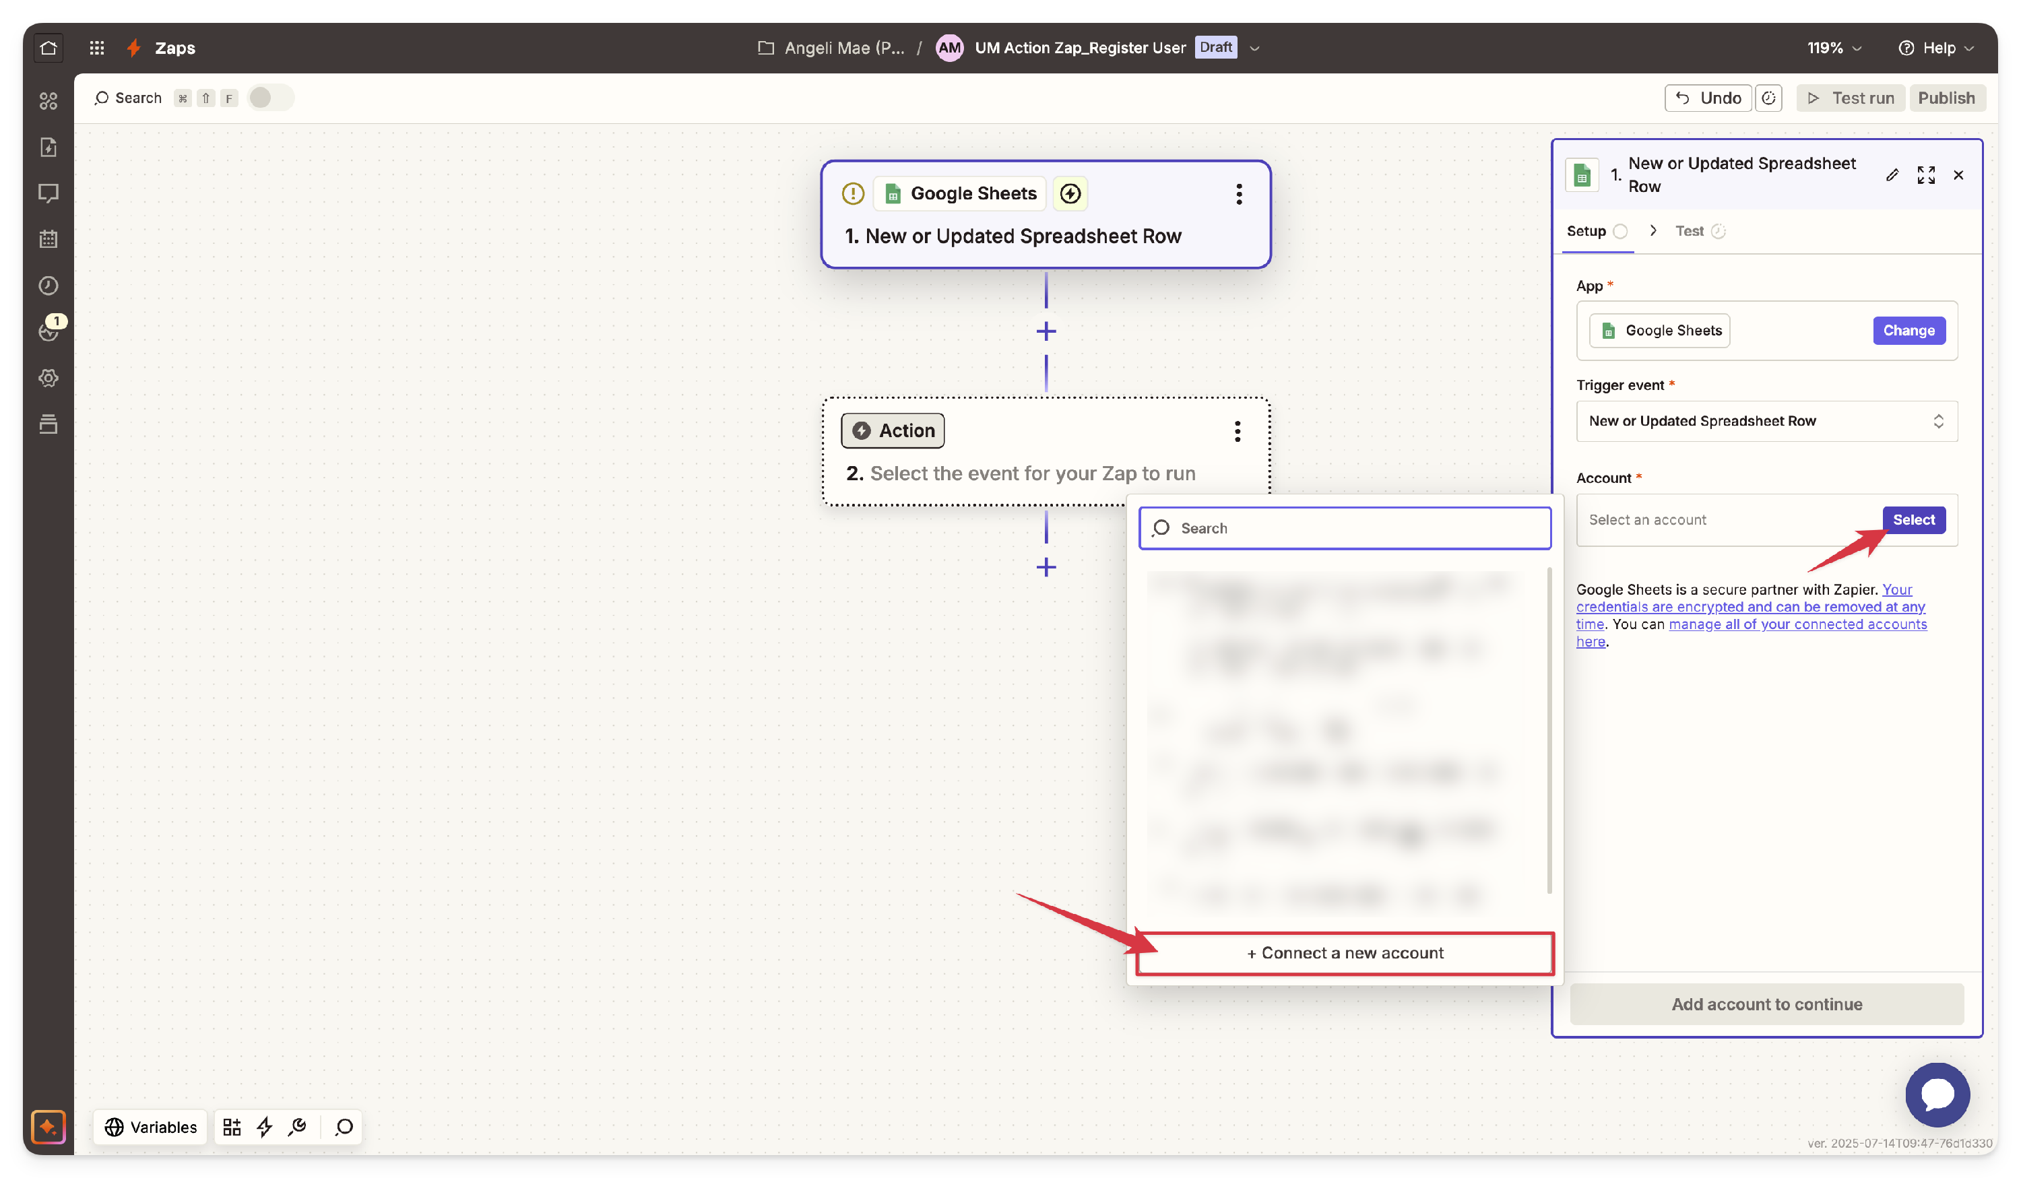
Task: Click Change app button
Action: click(x=1908, y=331)
